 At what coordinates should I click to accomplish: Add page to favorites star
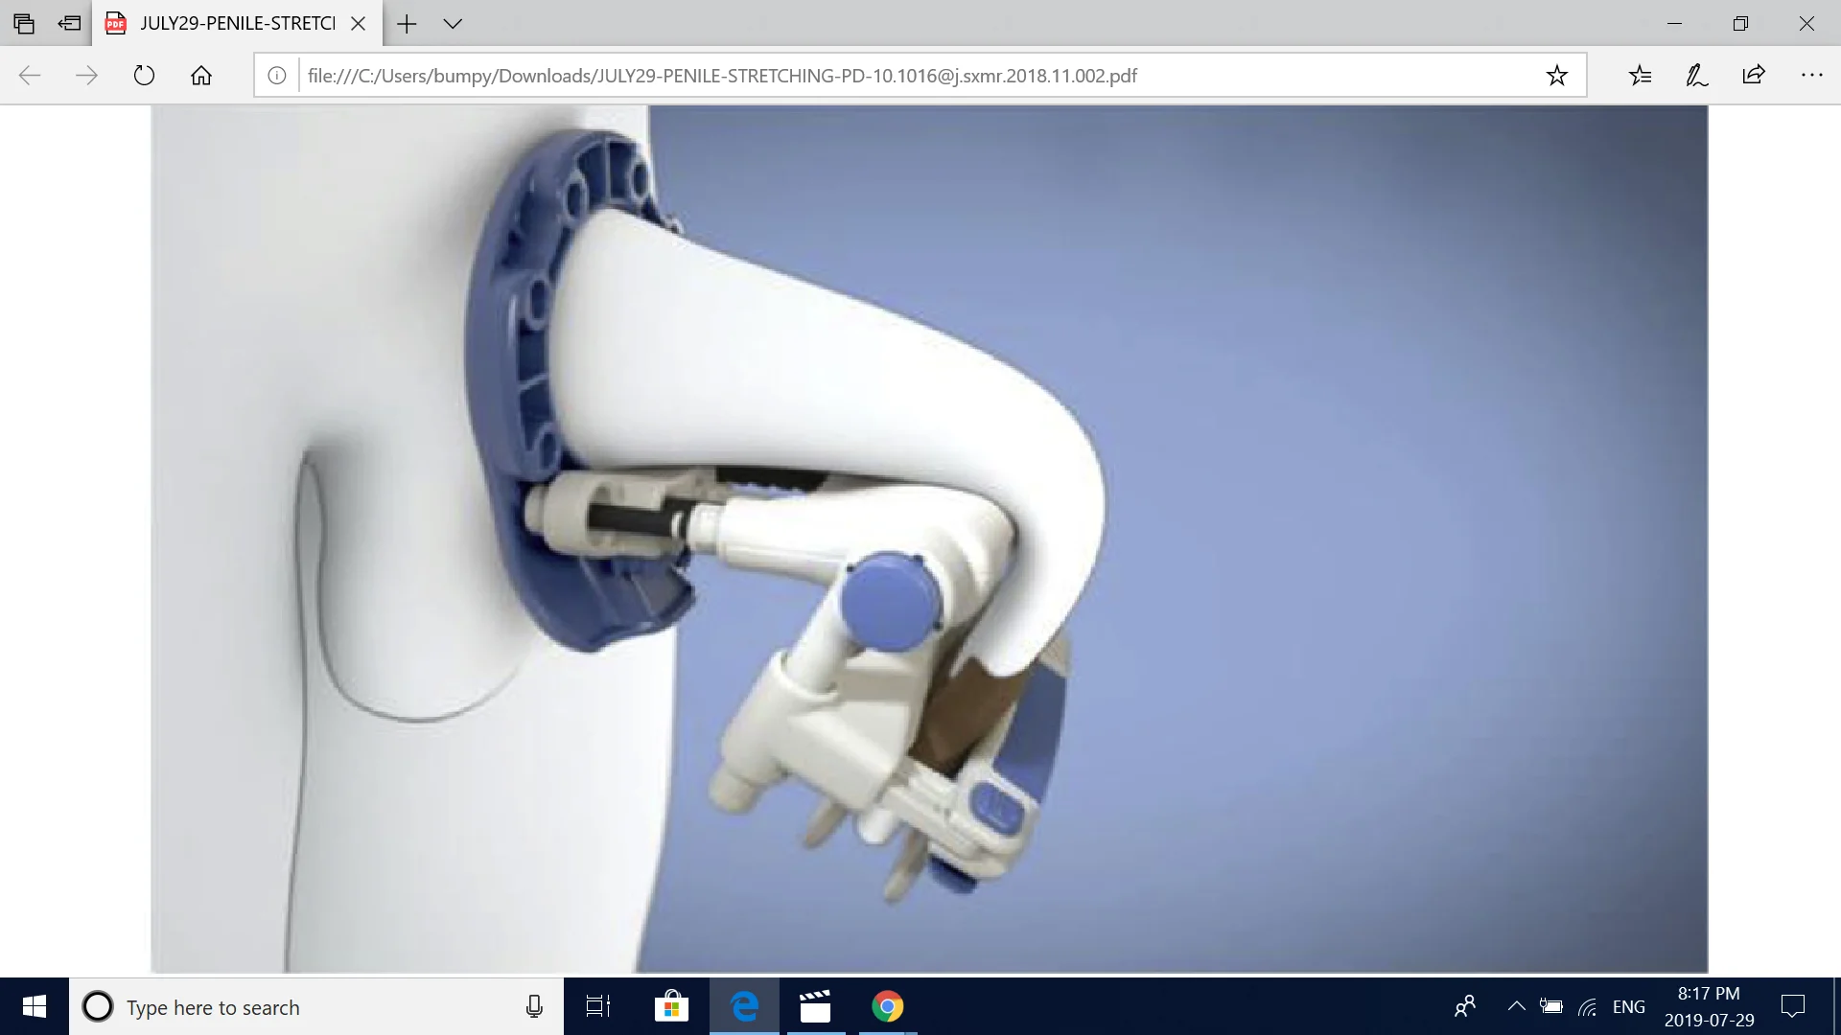pyautogui.click(x=1556, y=76)
